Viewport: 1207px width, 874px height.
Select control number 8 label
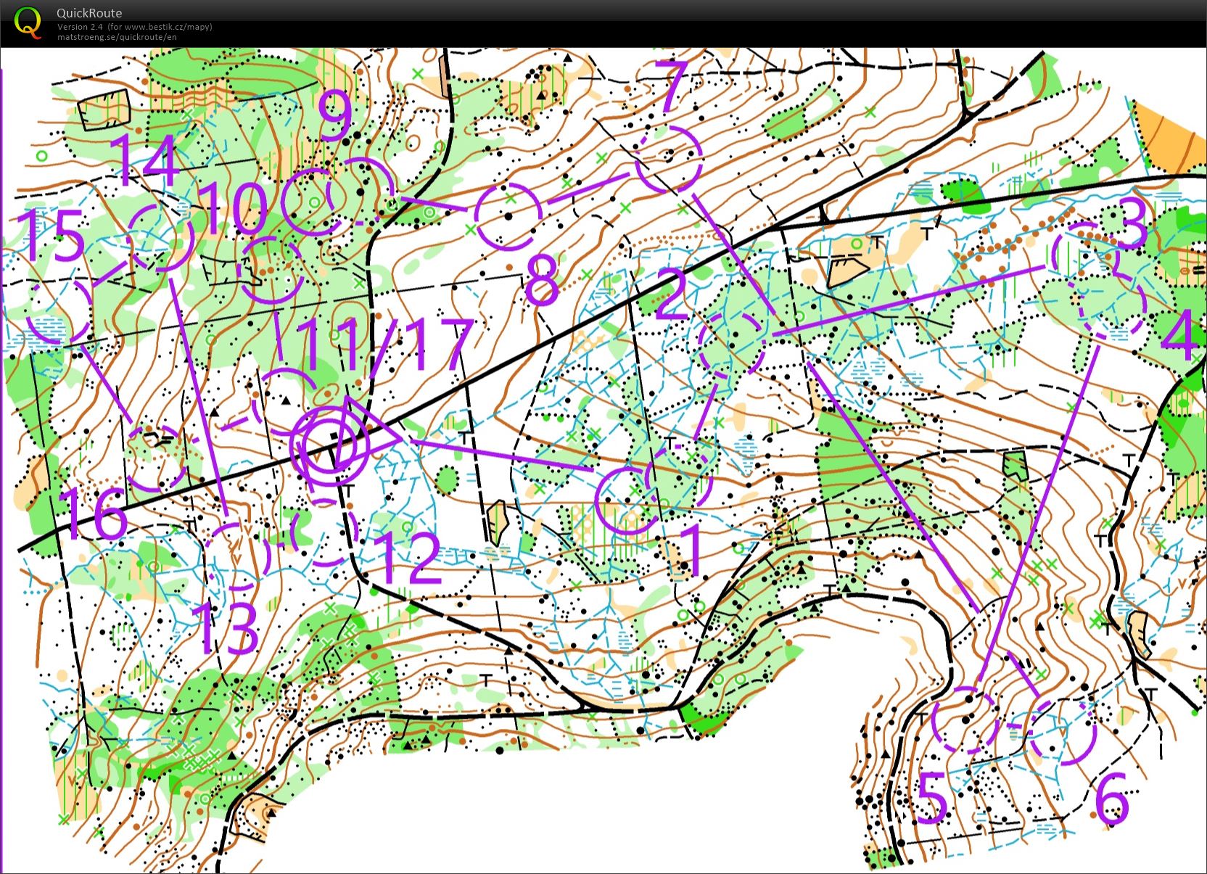542,279
